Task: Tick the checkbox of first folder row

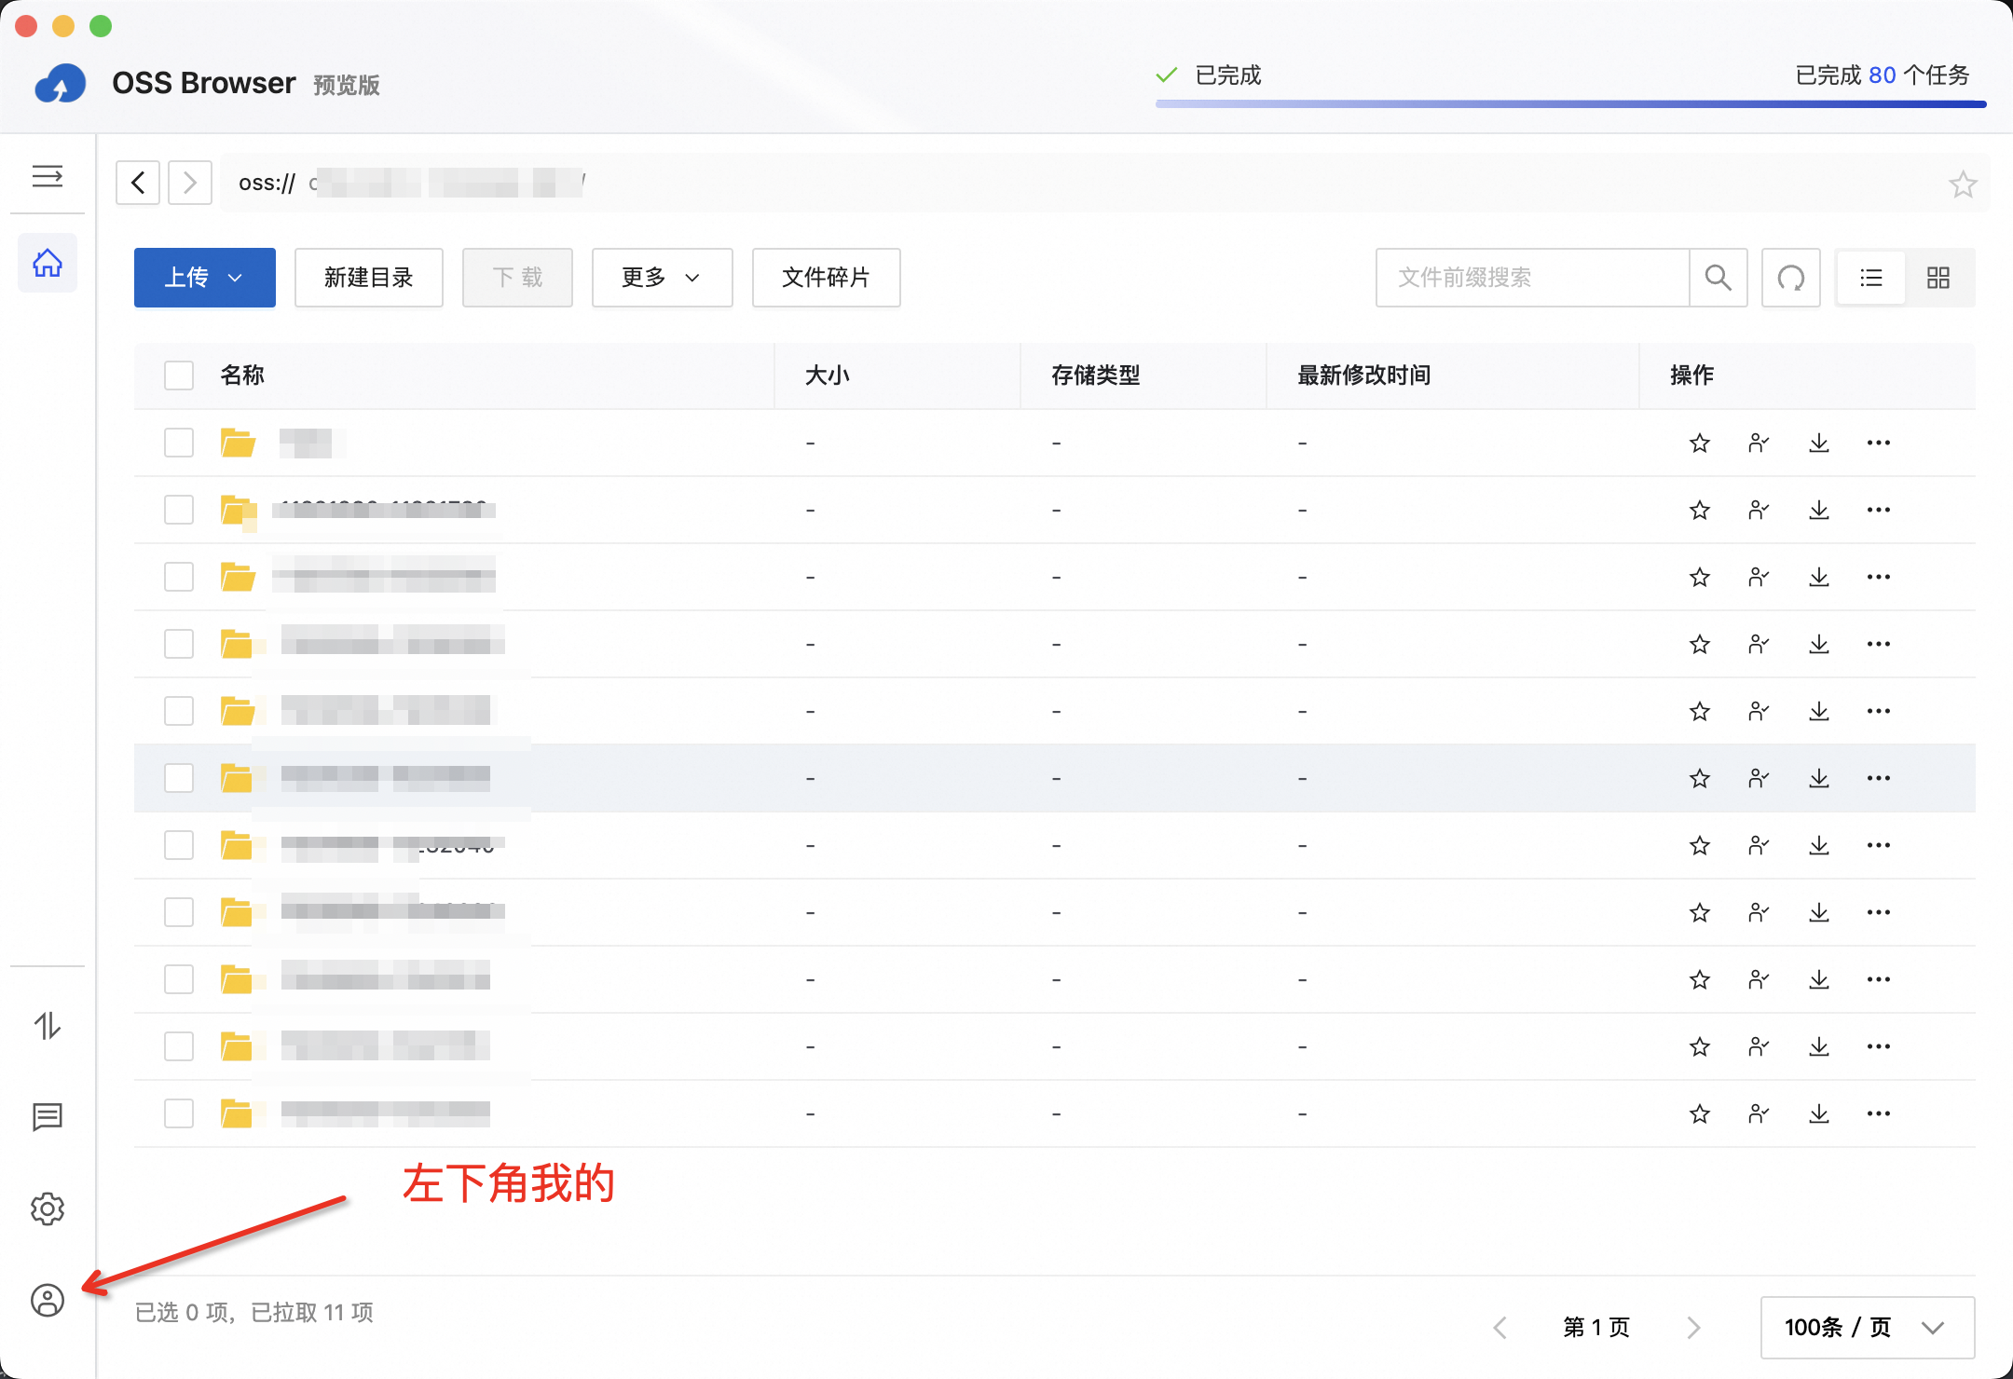Action: (179, 443)
